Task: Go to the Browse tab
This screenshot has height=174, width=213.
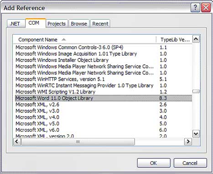Action: click(x=79, y=24)
